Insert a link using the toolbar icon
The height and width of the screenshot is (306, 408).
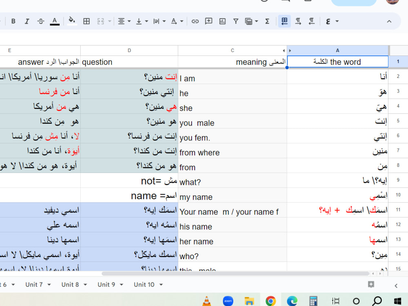click(x=195, y=21)
